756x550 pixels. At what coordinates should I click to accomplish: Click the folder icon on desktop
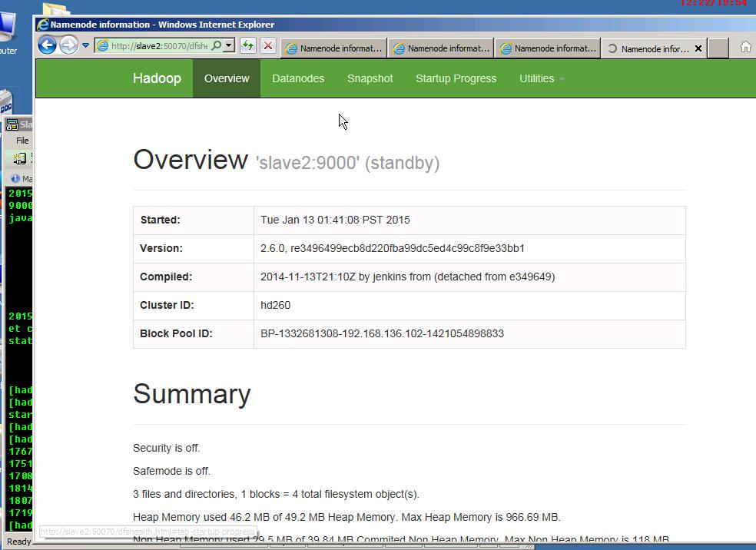point(55,8)
